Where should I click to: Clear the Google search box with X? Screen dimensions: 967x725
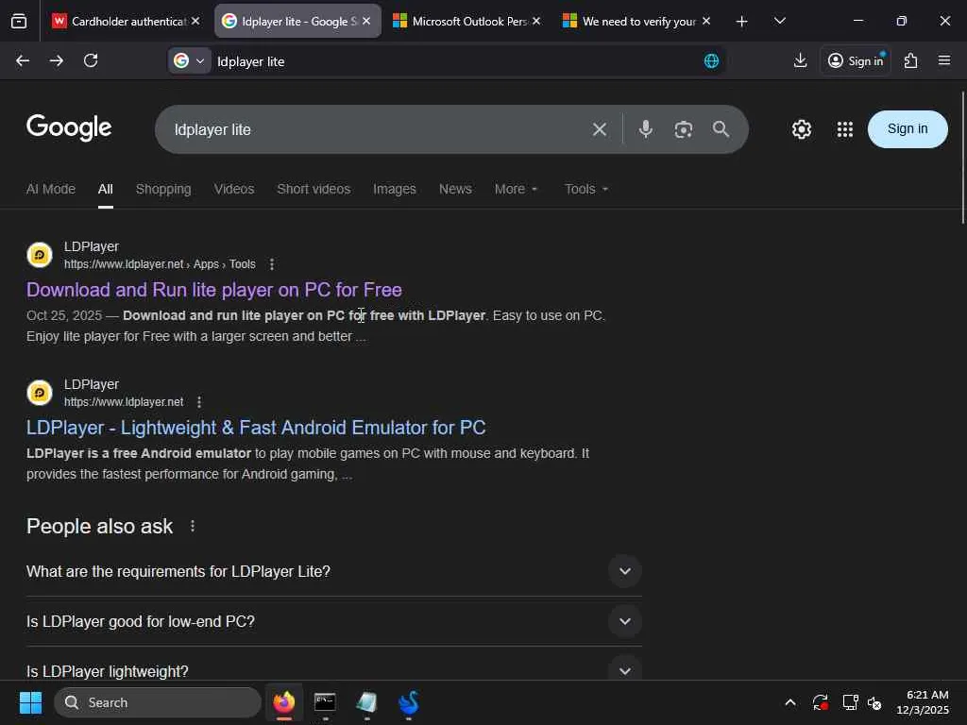[600, 129]
